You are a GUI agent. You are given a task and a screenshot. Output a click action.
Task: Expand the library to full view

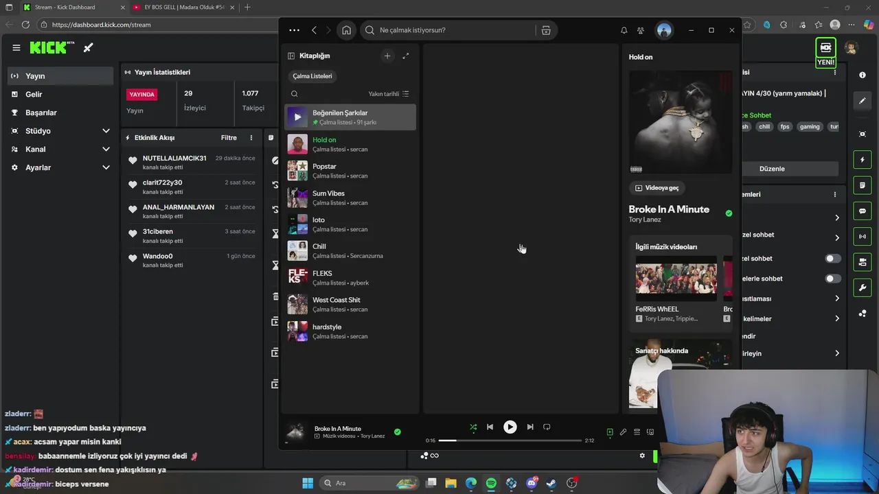click(x=406, y=56)
